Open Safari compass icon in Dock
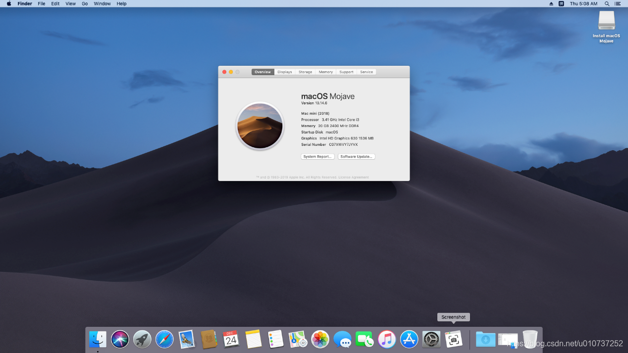This screenshot has width=628, height=353. point(164,339)
